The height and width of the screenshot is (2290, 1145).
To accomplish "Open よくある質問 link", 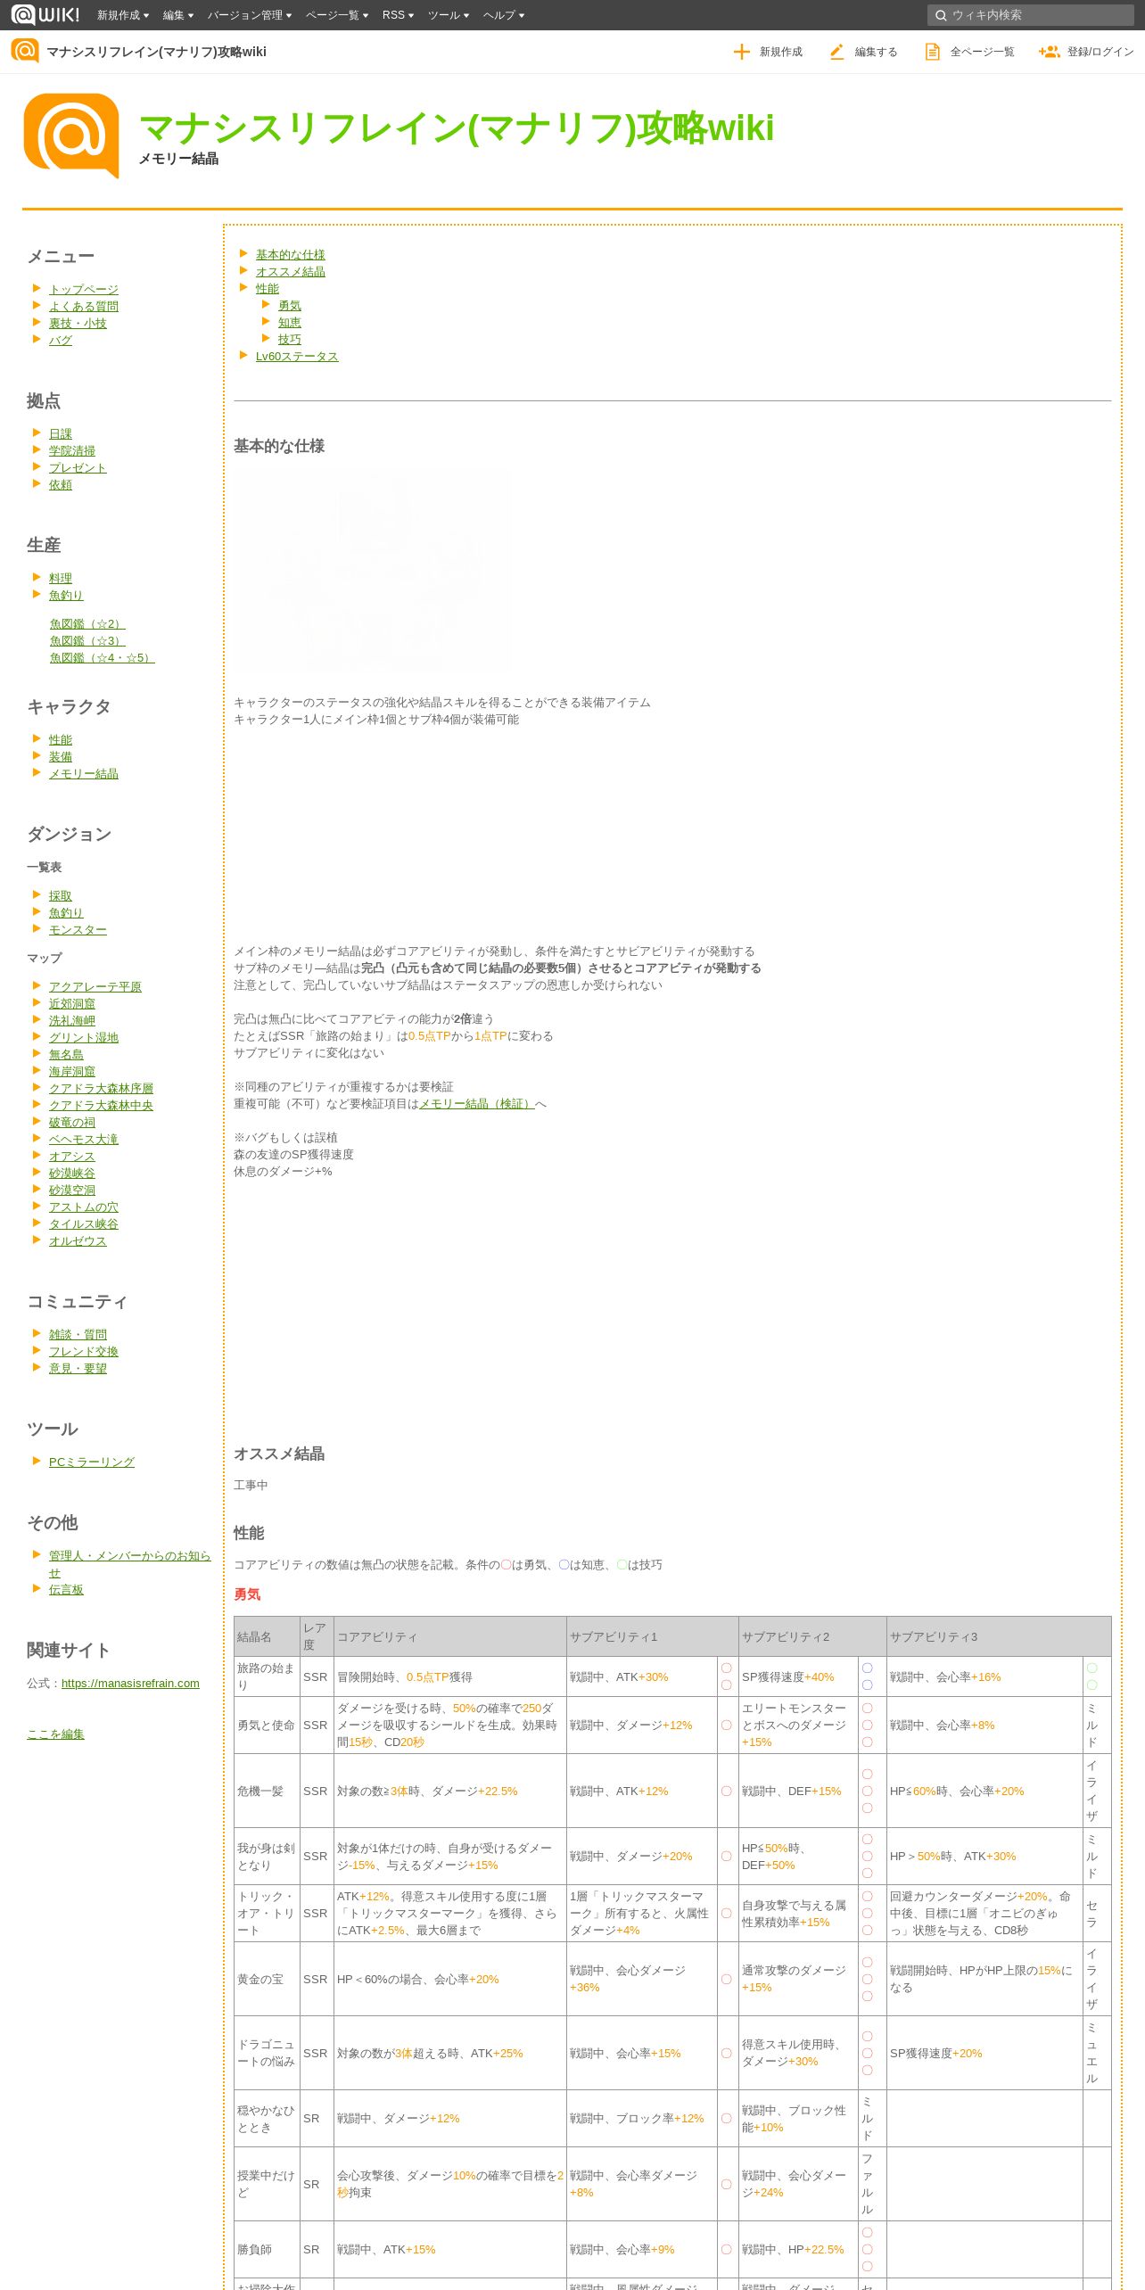I will point(84,307).
